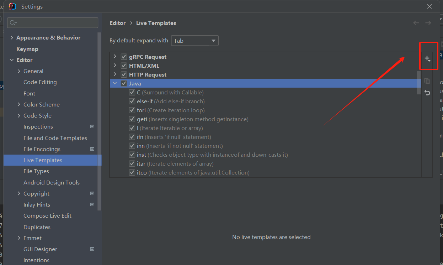
Task: Click the settings search field
Action: [x=53, y=23]
